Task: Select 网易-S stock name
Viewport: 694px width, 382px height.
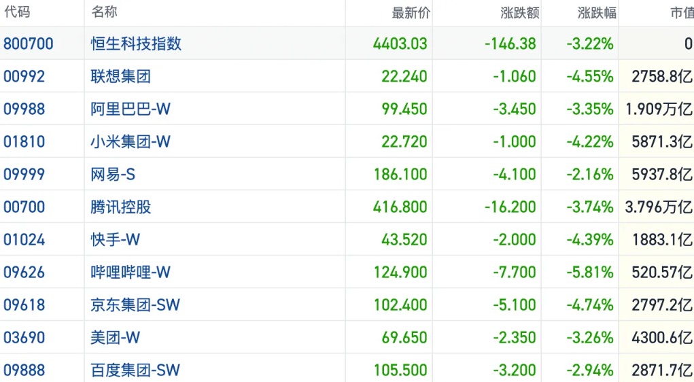Action: point(113,175)
